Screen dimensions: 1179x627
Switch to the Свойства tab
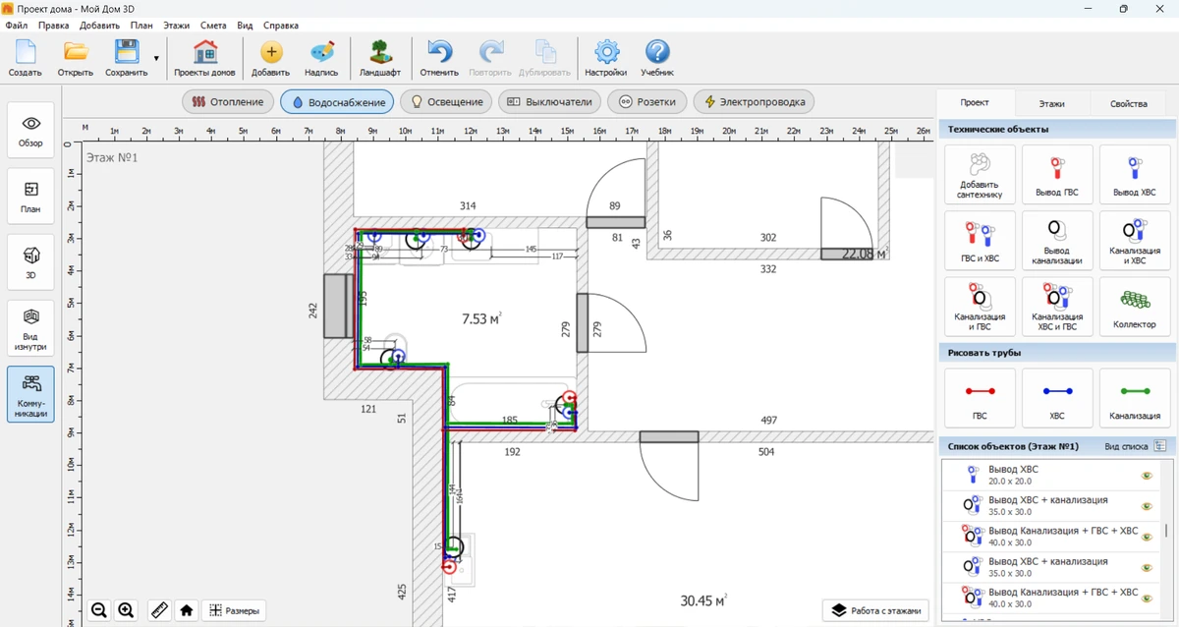pos(1128,103)
